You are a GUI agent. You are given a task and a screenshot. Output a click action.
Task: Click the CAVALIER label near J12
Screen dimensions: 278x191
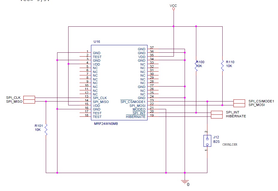pos(230,145)
